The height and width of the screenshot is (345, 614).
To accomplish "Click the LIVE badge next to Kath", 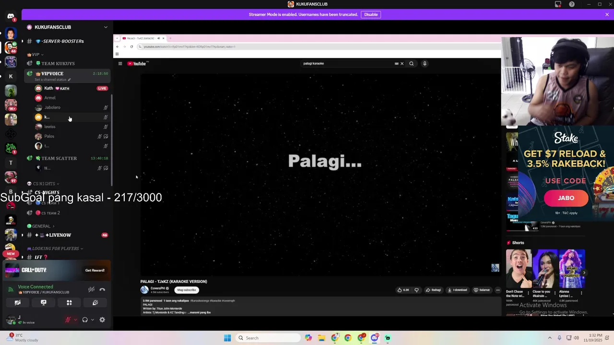I will pos(102,88).
